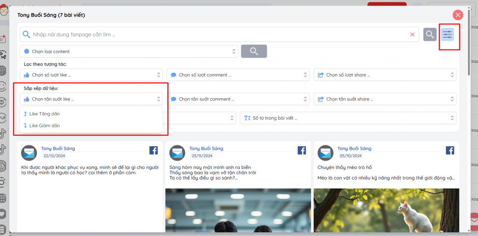Open the Tony Buổi Sáng link on the 22/12/2024 post
The width and height of the screenshot is (478, 236).
[58, 148]
